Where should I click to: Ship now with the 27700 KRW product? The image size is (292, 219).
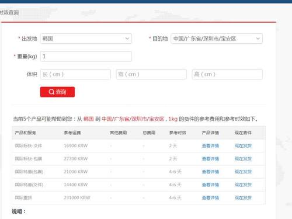(243, 159)
